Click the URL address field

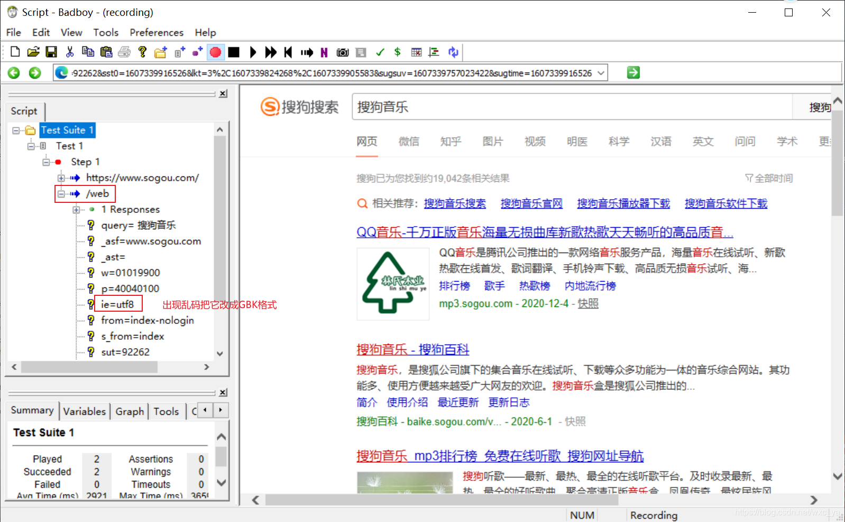coord(331,73)
